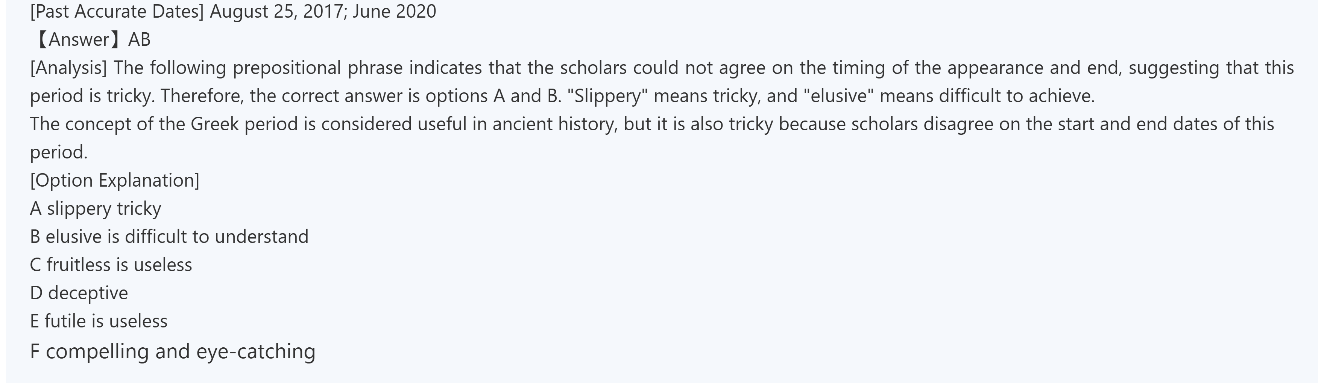Click the quoted word "elusive" in analysis
The image size is (1324, 383).
pos(839,96)
